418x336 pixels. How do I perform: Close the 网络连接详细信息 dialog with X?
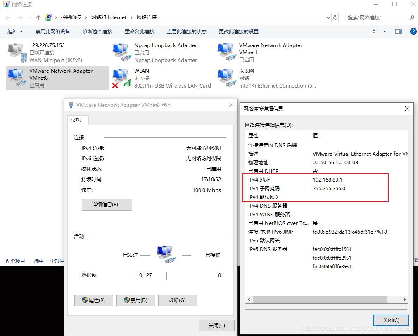coord(407,109)
